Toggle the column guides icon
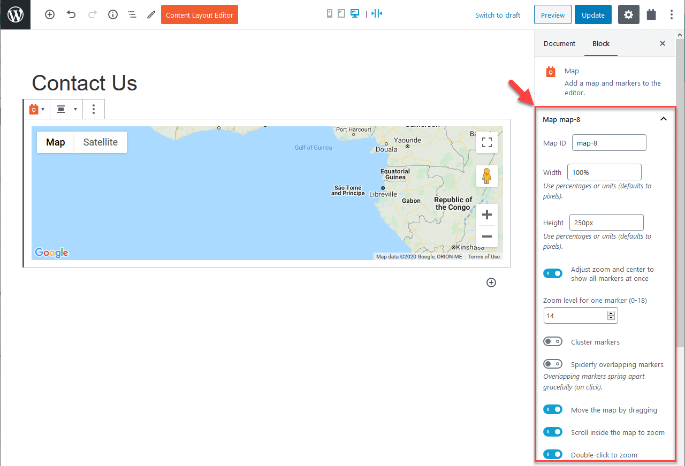 click(x=377, y=13)
